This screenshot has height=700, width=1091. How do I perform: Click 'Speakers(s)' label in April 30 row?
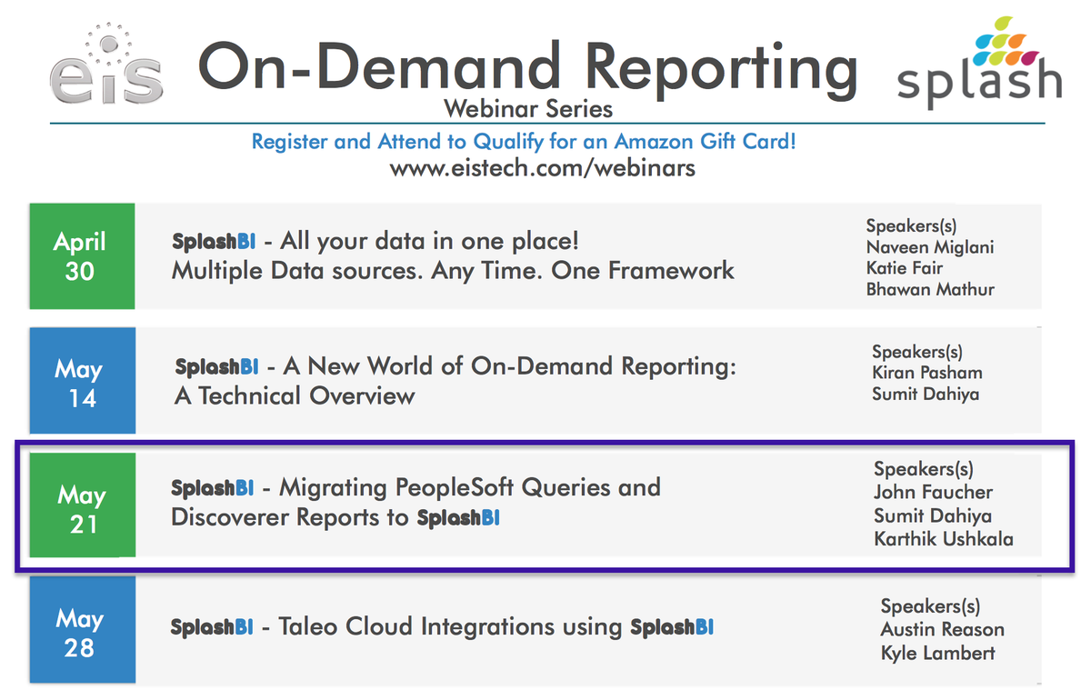(911, 225)
